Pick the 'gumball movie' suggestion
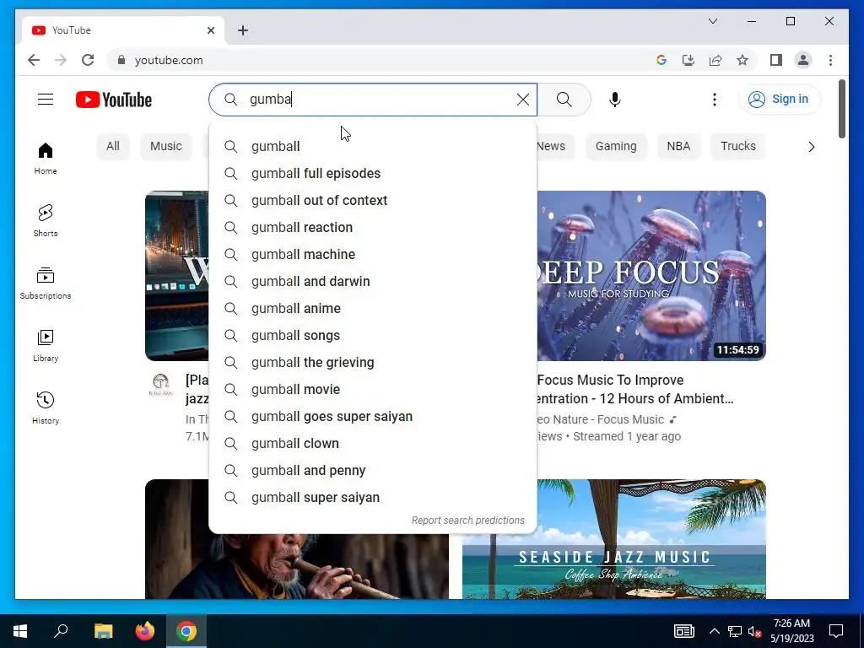The width and height of the screenshot is (864, 648). point(373,389)
